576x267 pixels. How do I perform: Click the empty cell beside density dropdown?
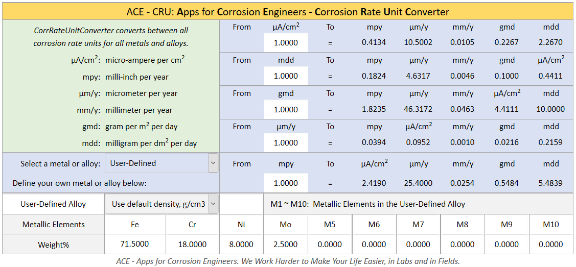click(241, 204)
